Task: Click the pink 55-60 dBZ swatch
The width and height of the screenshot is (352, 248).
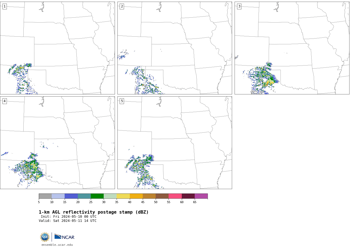Action: coord(175,196)
